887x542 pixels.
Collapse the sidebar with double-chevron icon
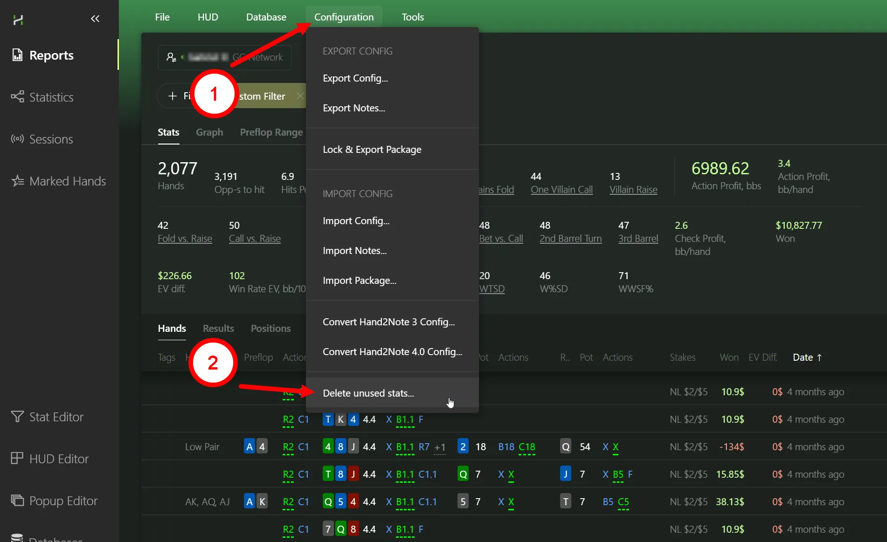(95, 19)
